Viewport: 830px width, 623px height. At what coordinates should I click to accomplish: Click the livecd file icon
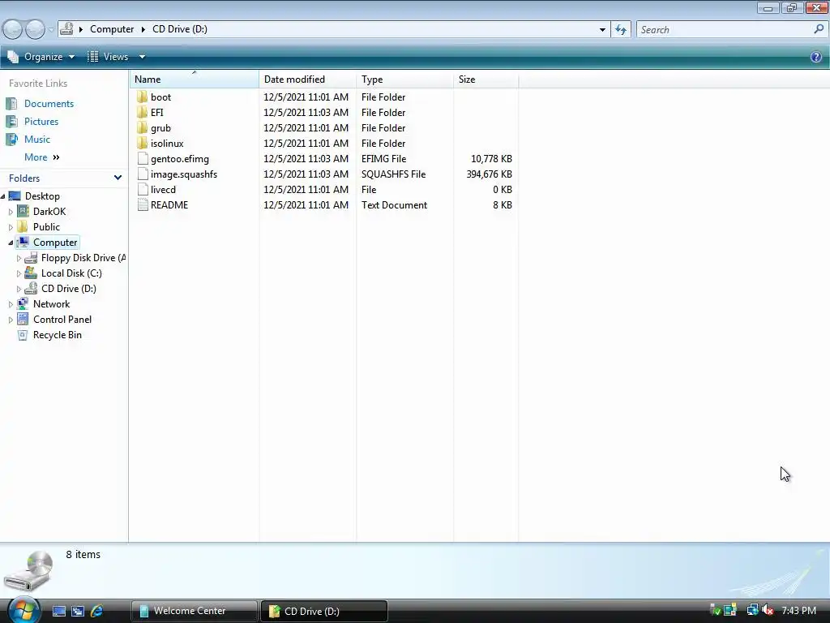coord(143,189)
